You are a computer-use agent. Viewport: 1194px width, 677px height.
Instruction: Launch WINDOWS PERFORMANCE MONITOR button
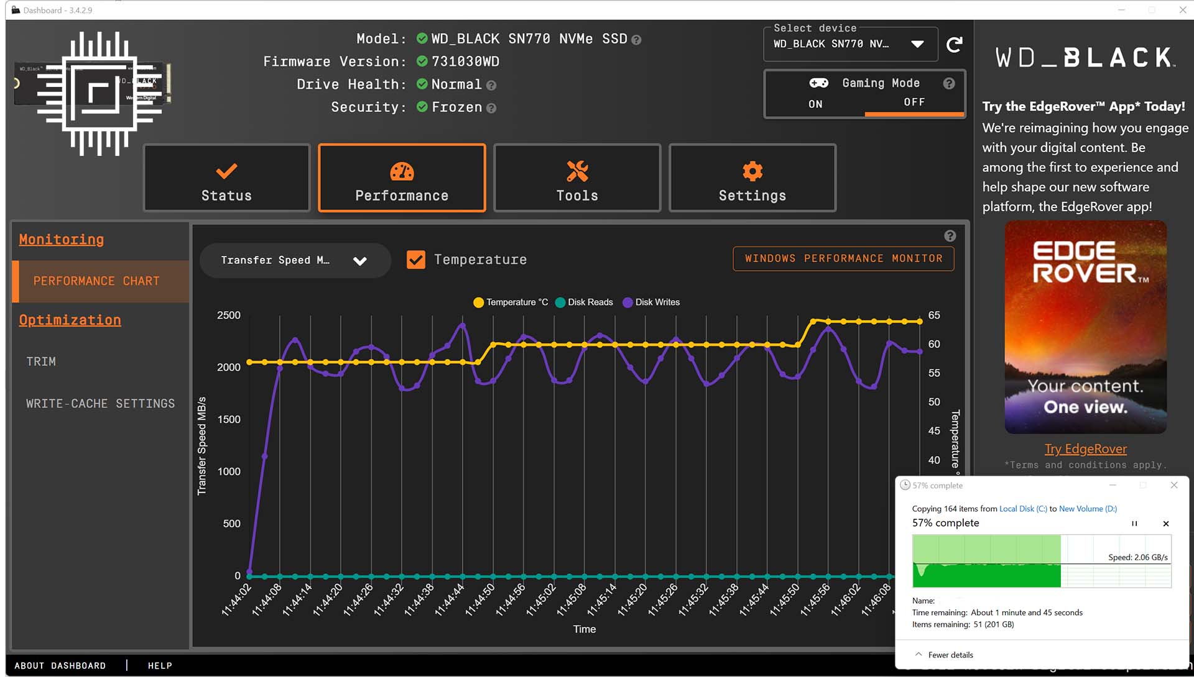[x=843, y=258]
